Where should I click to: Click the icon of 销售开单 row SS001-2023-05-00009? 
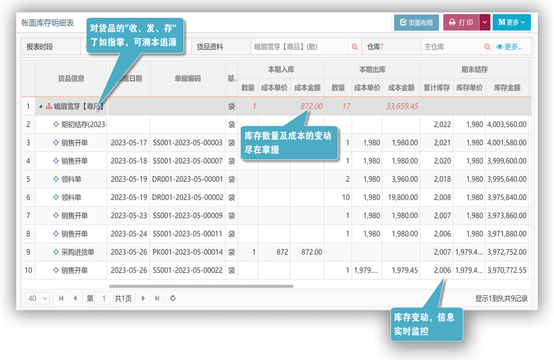click(x=56, y=216)
